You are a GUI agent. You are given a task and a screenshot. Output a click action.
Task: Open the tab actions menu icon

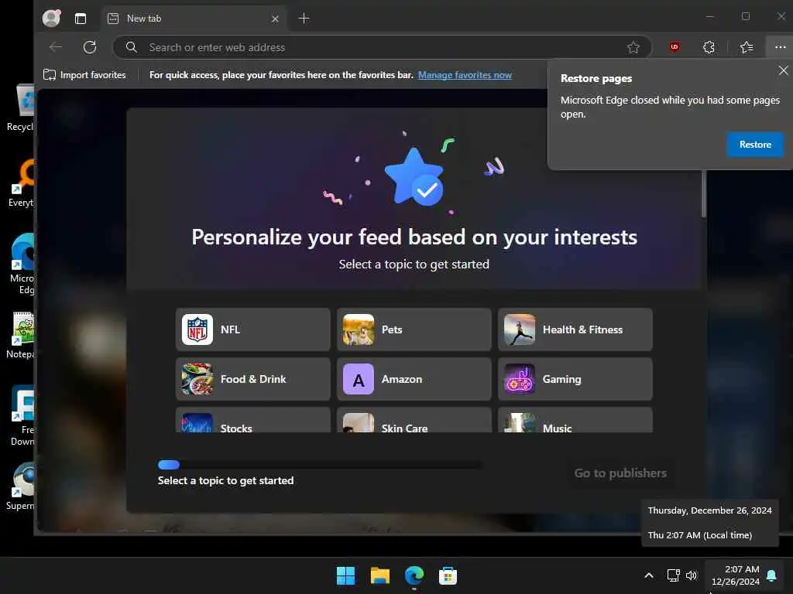(81, 19)
